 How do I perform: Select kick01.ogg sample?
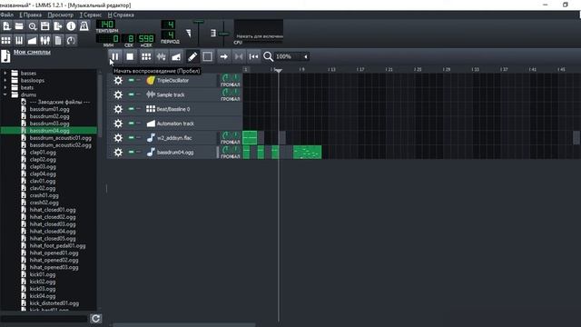point(43,274)
